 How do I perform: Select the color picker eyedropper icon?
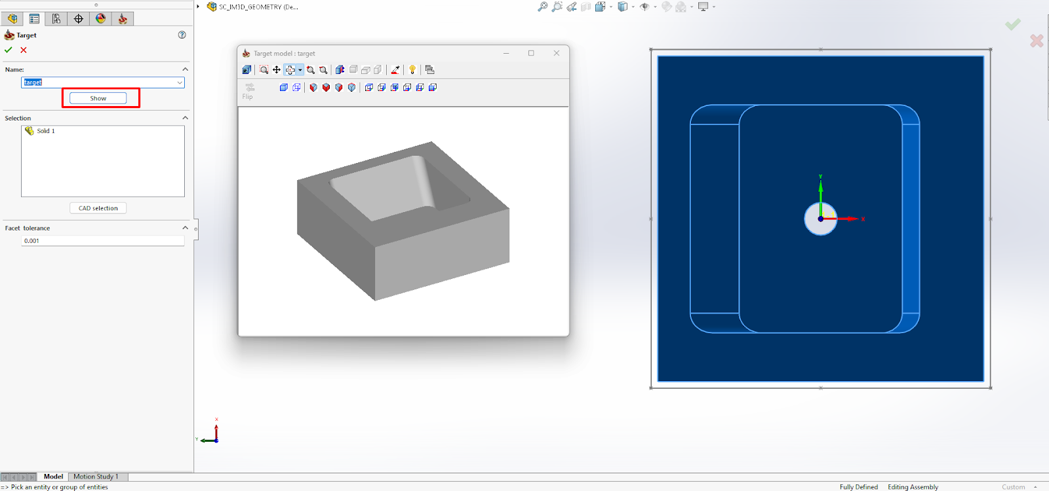(x=395, y=70)
